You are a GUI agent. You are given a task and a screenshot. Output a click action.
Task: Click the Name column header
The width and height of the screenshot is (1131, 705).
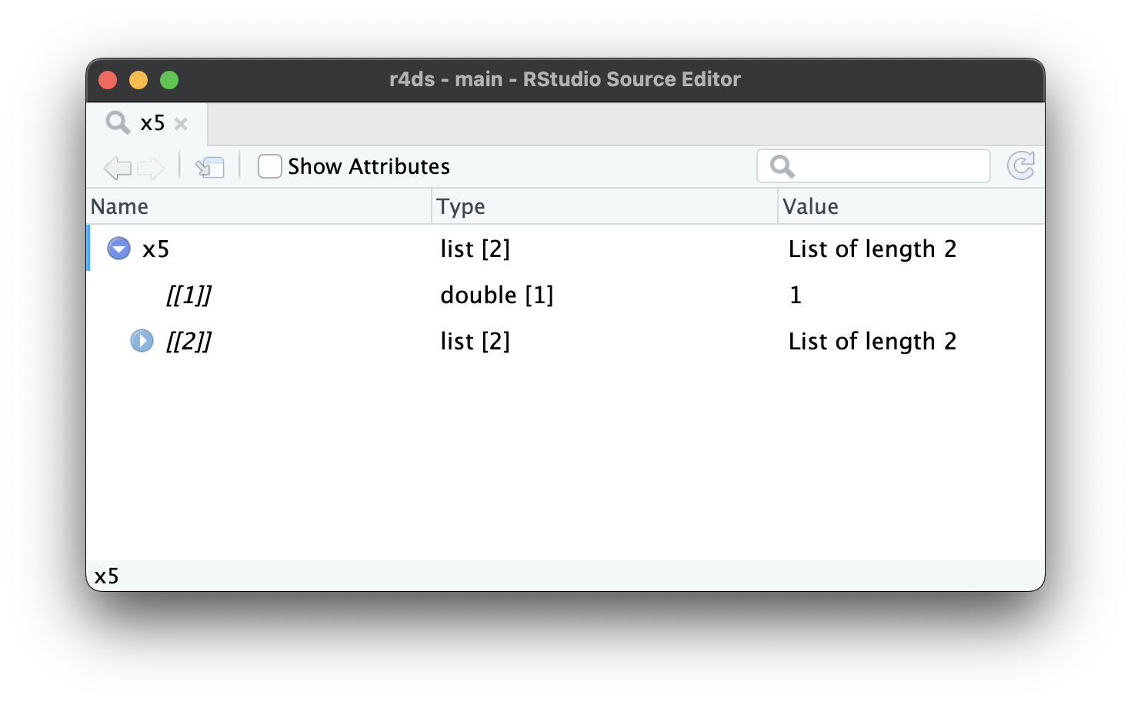coord(120,206)
